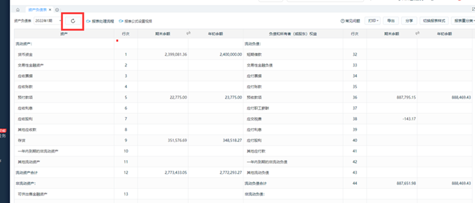Click the 导出 button

tap(391, 21)
